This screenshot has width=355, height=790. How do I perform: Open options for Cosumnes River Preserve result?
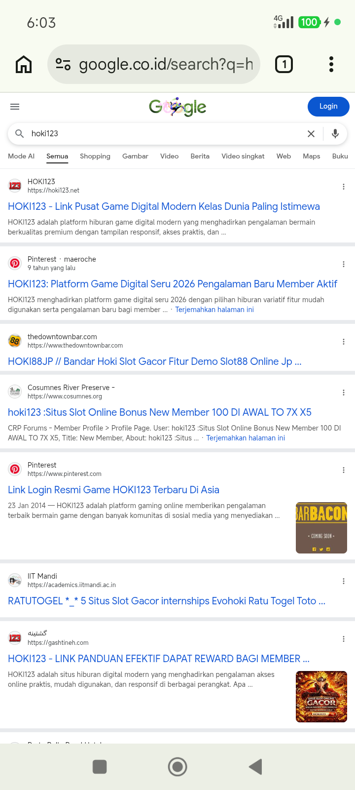344,393
